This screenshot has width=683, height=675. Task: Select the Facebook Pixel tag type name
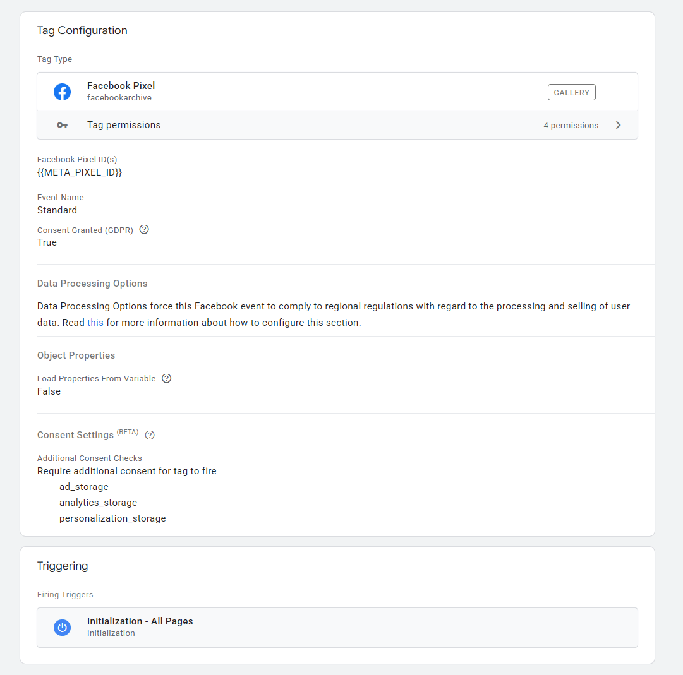pyautogui.click(x=121, y=86)
